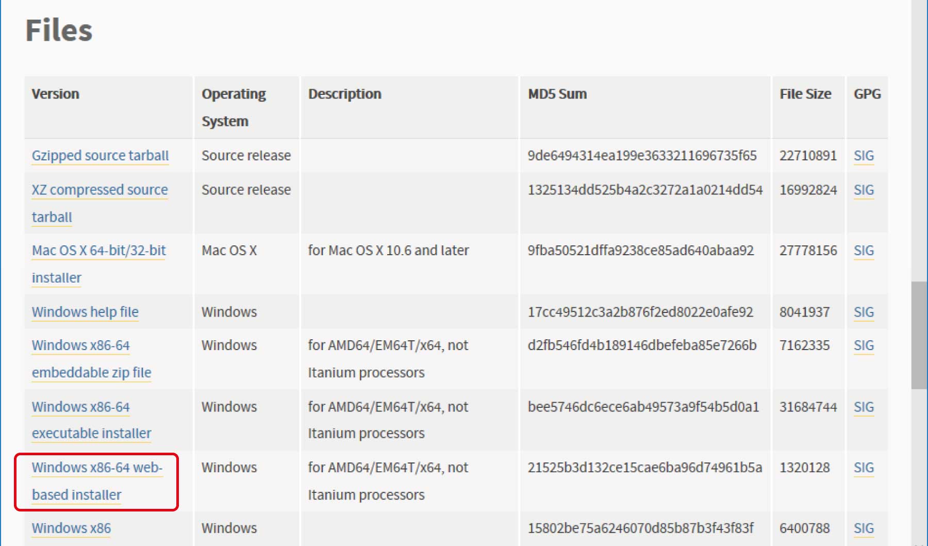This screenshot has height=546, width=928.
Task: Click the 'Mac OS X' operating system cell
Action: pyautogui.click(x=229, y=251)
